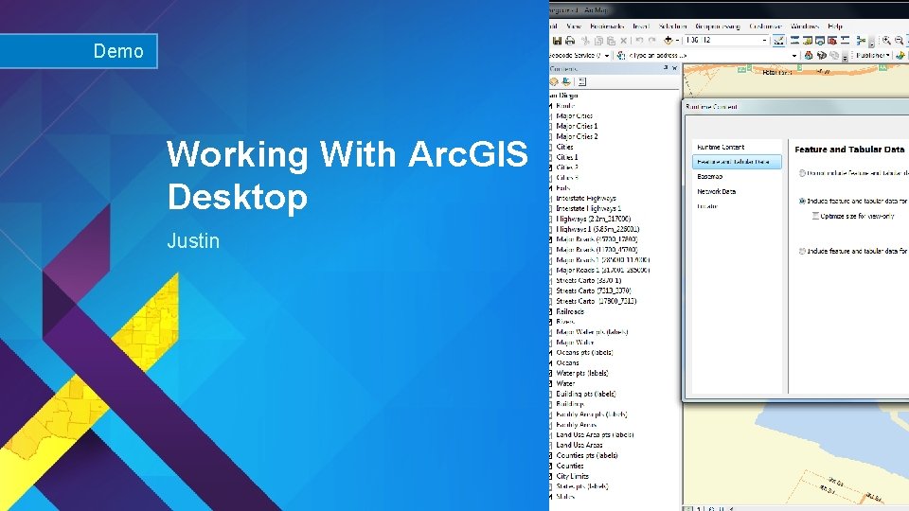Check 'Optimize size for view-only' option
909x511 pixels.
pos(815,216)
